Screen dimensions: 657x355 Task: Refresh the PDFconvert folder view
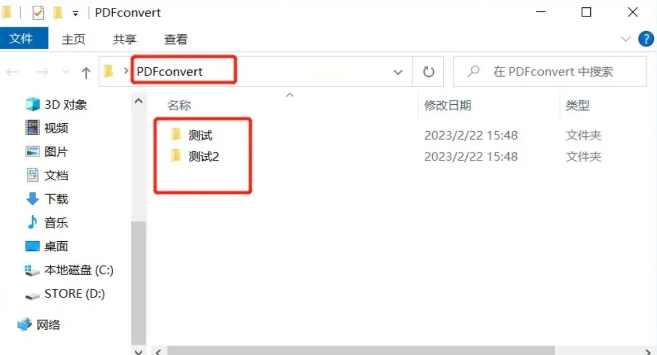tap(429, 72)
